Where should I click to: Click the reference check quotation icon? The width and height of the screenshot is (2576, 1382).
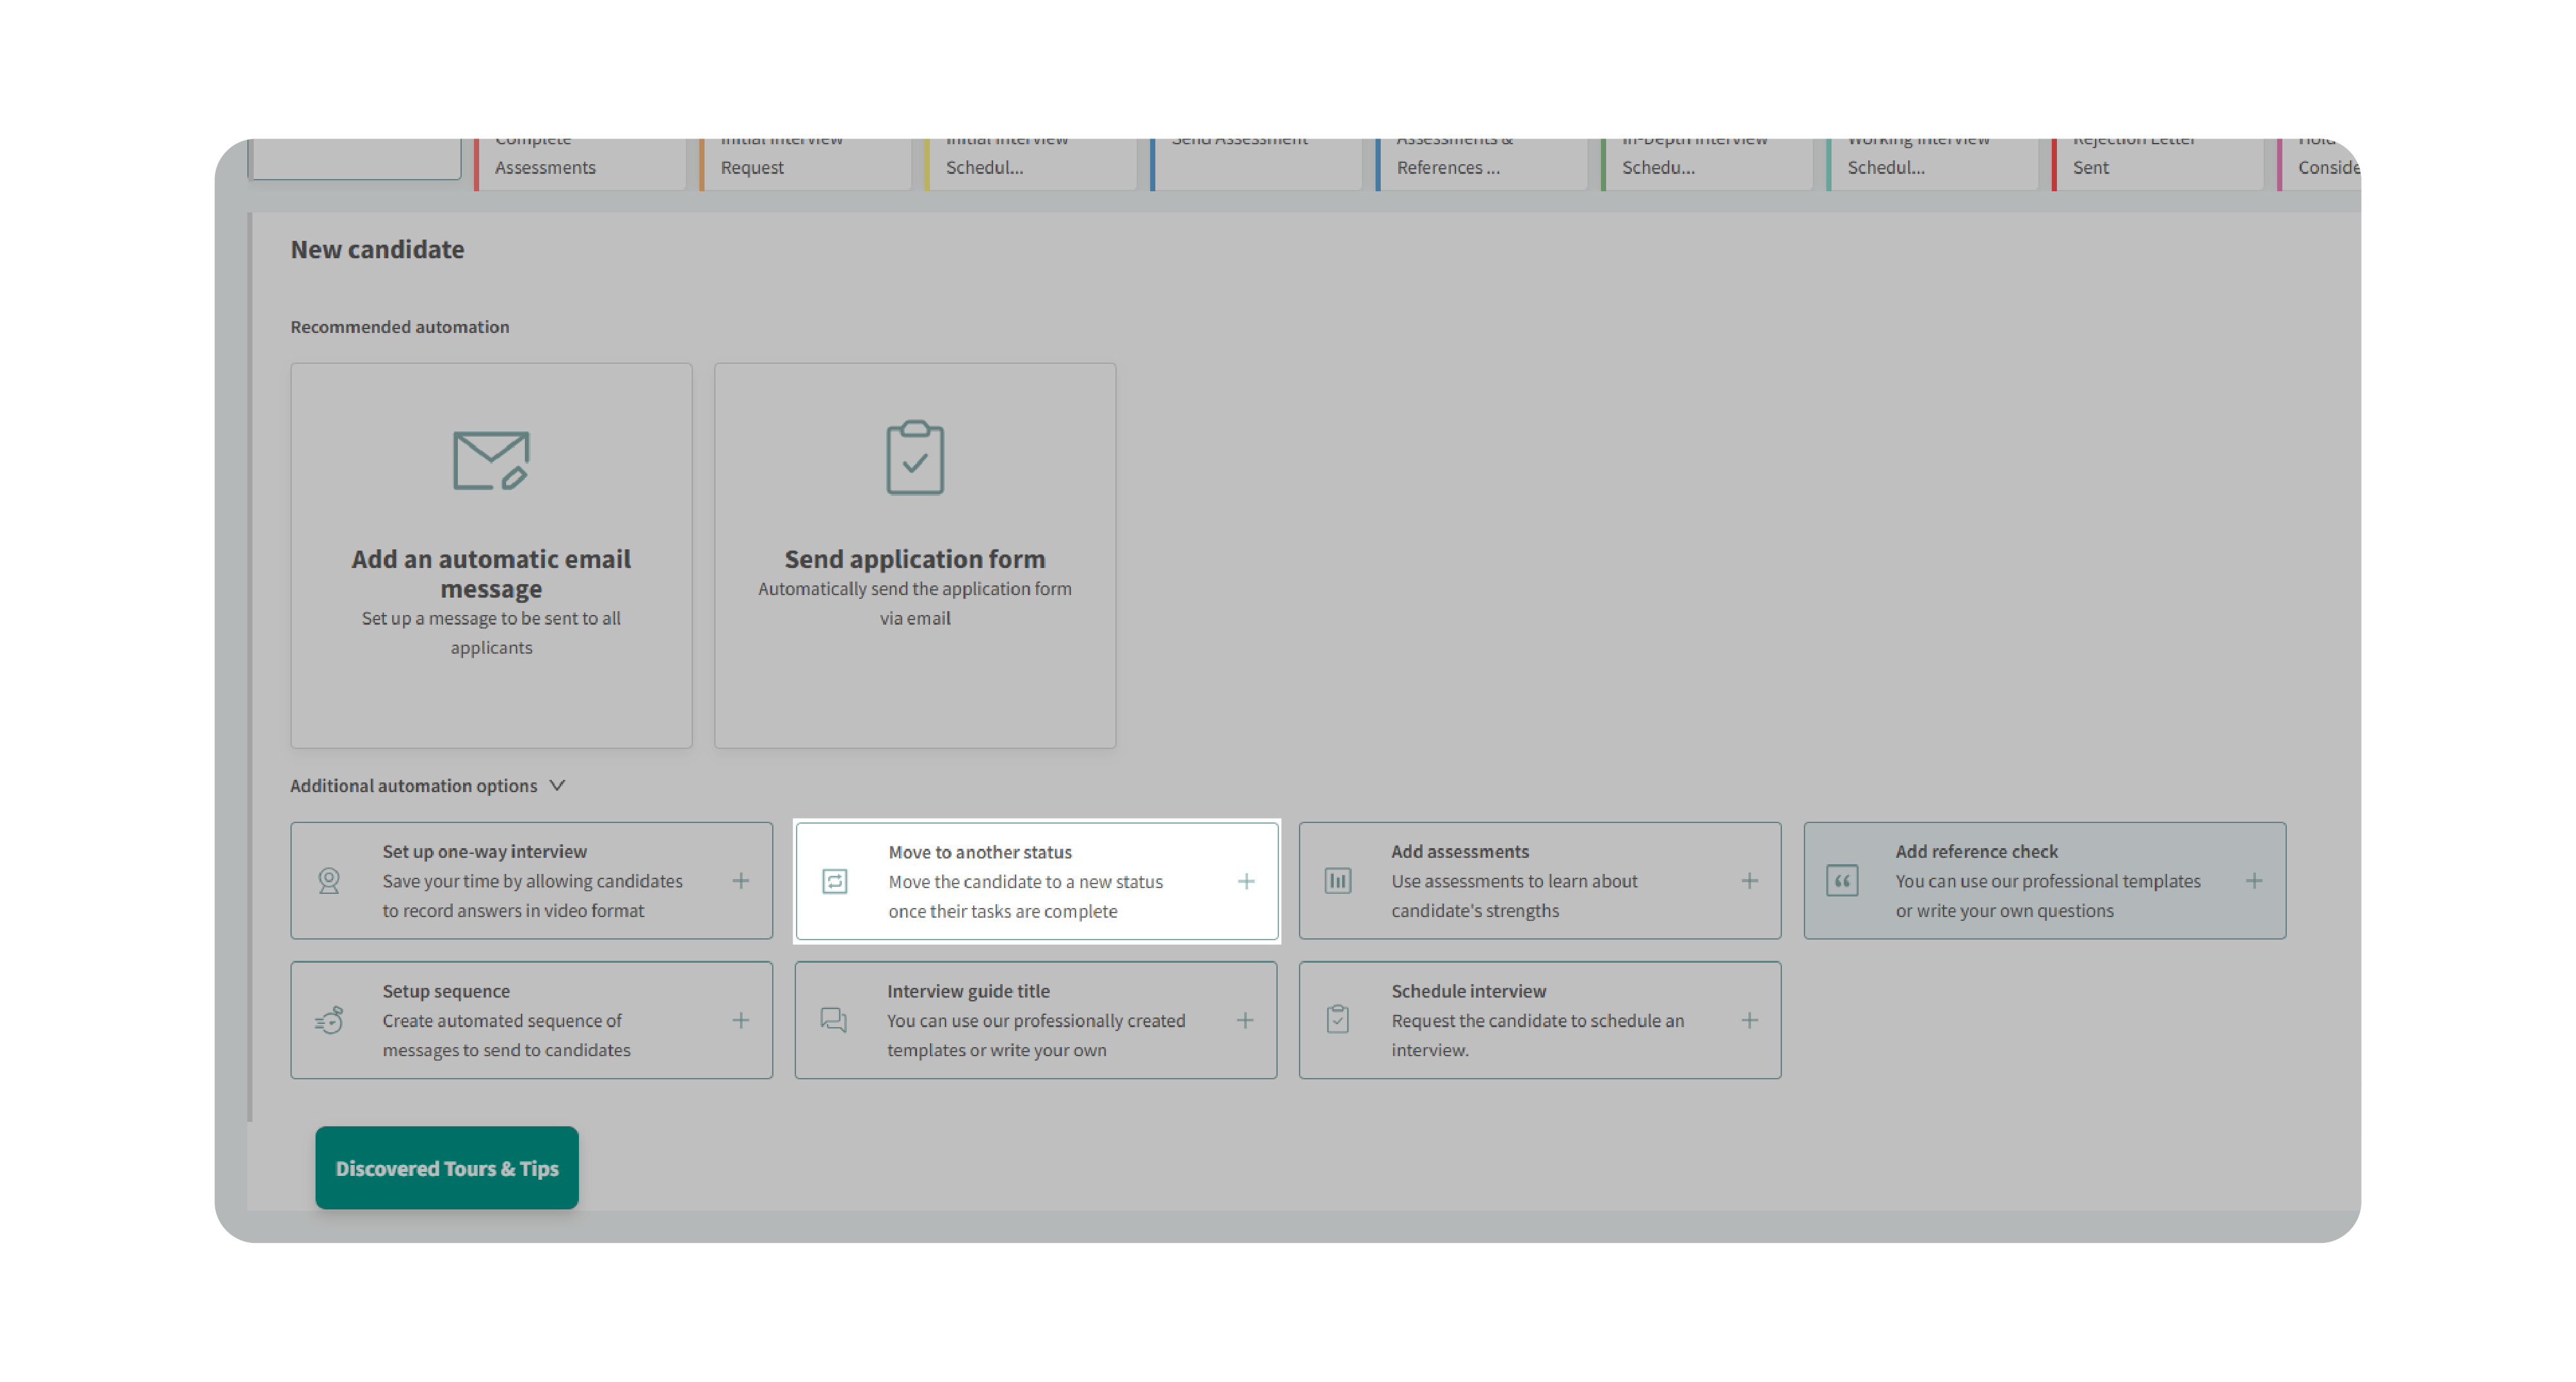[1842, 881]
